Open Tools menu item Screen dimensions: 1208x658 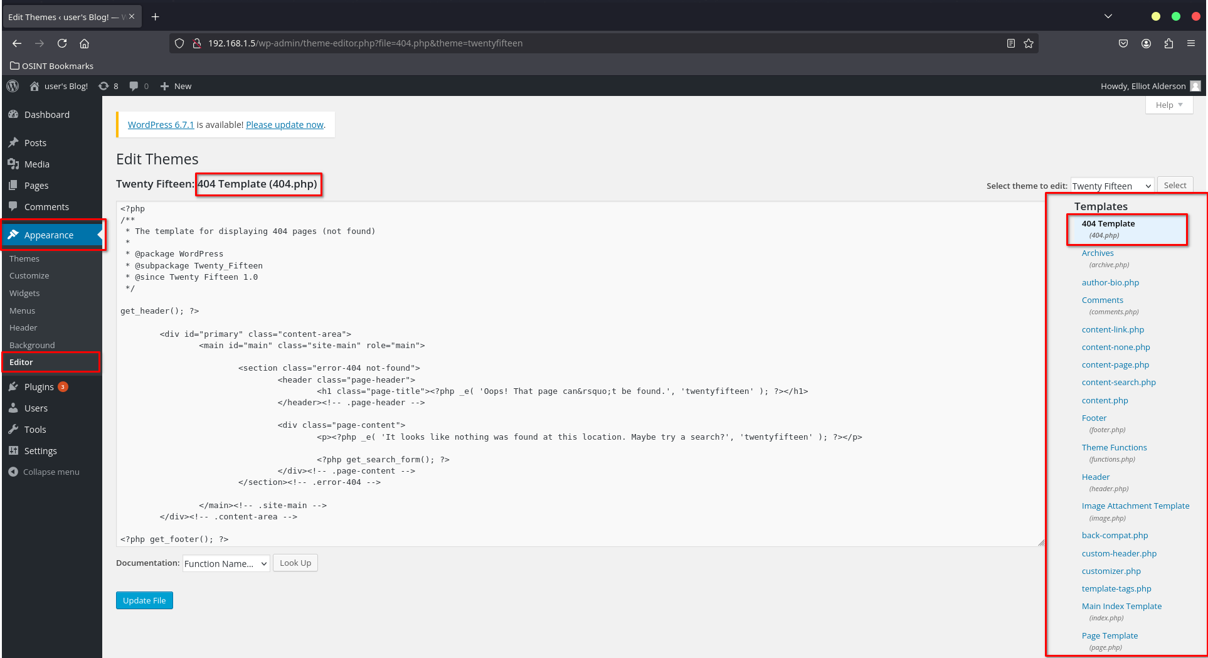[x=51, y=430]
